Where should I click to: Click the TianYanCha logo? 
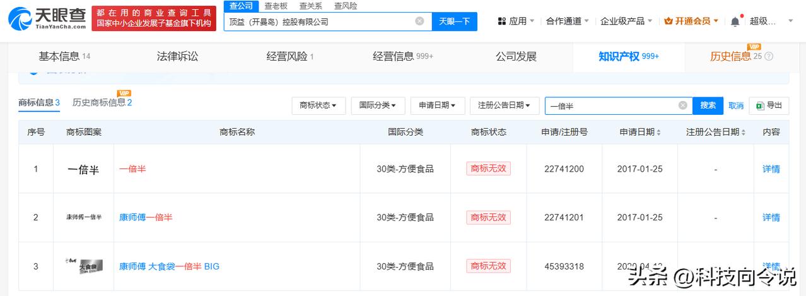47,19
